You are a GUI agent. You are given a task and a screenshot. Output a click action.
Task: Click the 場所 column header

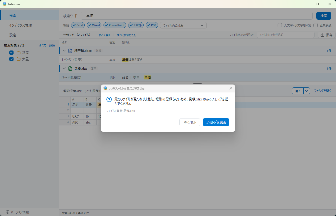(64, 42)
